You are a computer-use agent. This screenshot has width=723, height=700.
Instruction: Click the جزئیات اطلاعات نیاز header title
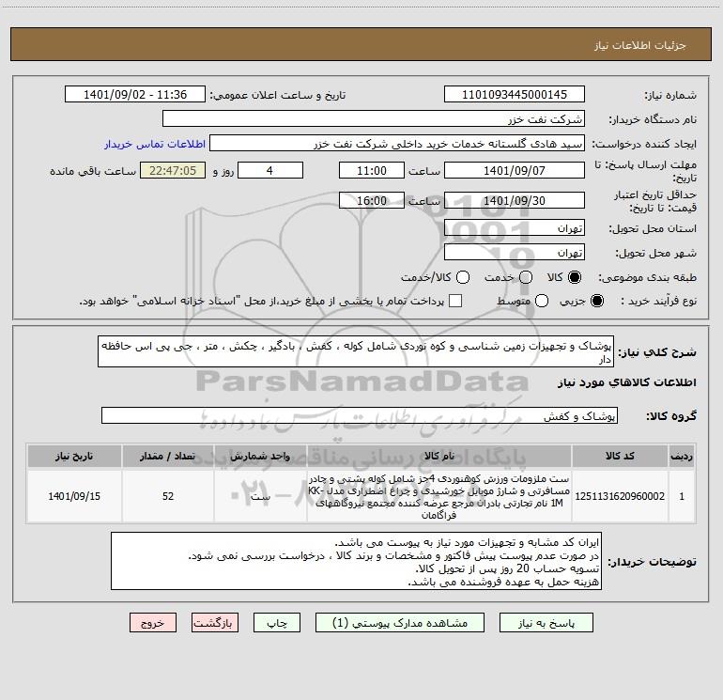639,45
